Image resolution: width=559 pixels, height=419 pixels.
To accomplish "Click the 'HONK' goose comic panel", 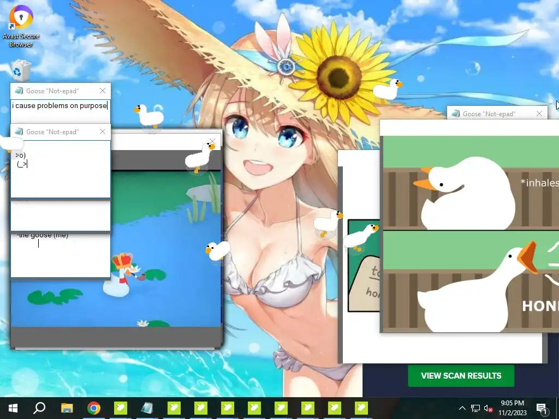I will [x=471, y=281].
